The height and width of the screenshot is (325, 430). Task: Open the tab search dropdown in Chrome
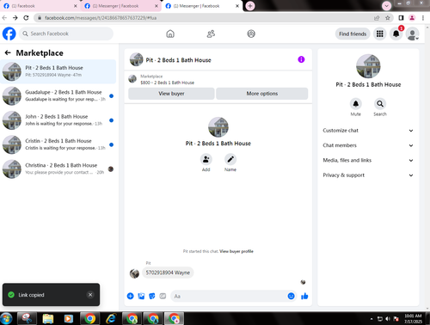(x=386, y=6)
